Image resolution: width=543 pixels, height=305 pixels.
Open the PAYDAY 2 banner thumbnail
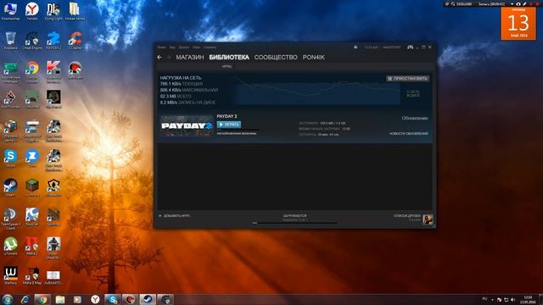[x=187, y=125]
